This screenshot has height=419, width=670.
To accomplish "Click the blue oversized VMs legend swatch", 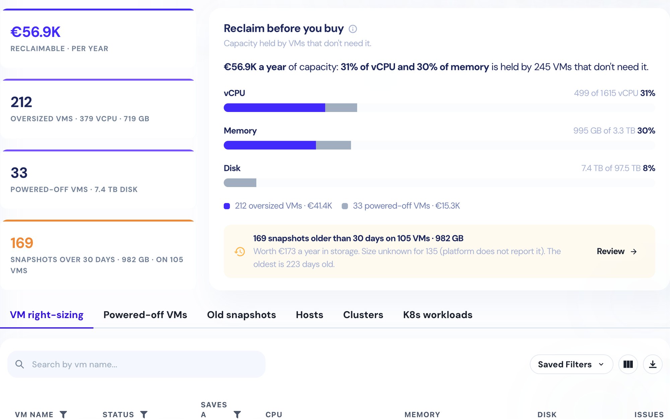I will [227, 206].
